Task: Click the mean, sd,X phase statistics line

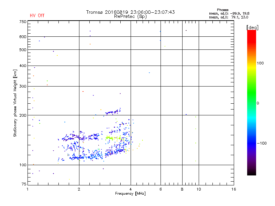Action: click(229, 17)
